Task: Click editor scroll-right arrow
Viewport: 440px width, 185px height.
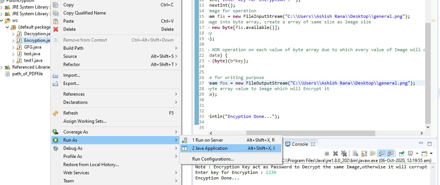Action: click(421, 133)
